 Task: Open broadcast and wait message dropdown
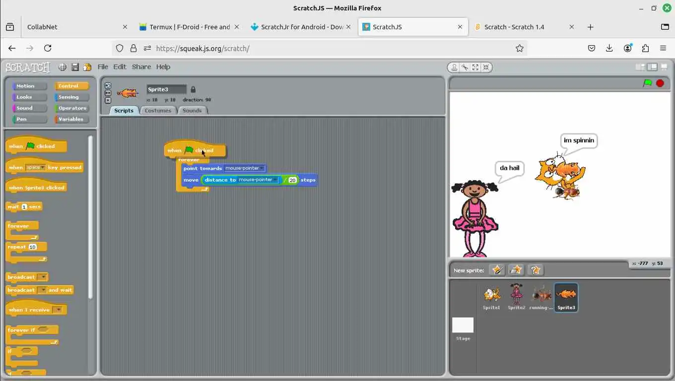[x=42, y=290]
